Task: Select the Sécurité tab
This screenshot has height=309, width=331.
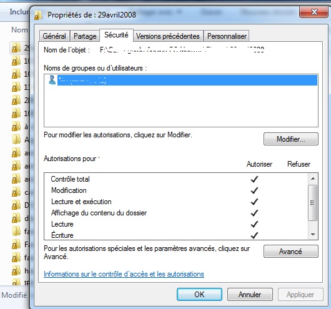Action: (116, 35)
